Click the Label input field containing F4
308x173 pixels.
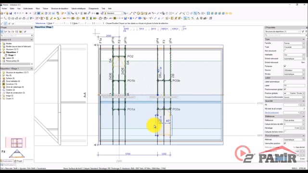[294, 86]
